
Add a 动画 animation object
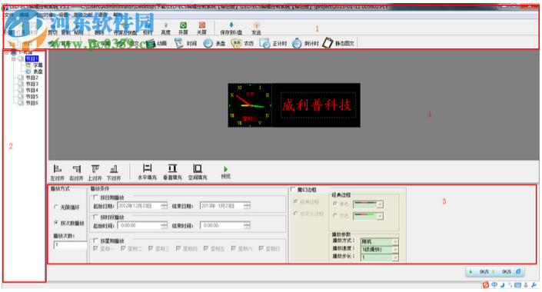click(156, 43)
